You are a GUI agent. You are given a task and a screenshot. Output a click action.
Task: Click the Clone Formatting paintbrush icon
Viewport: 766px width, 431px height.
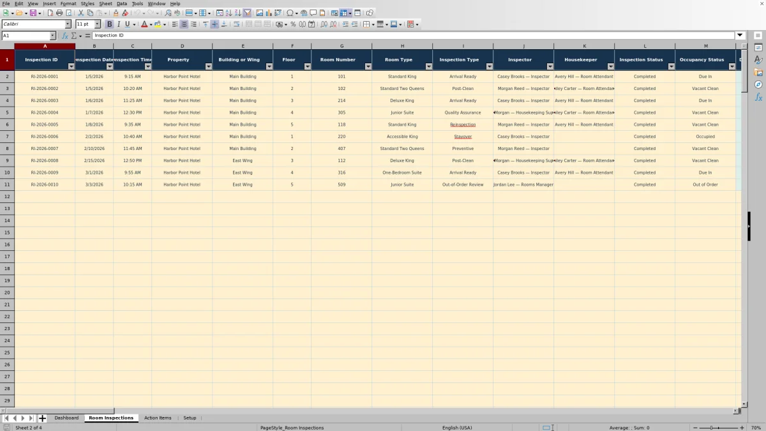[116, 13]
